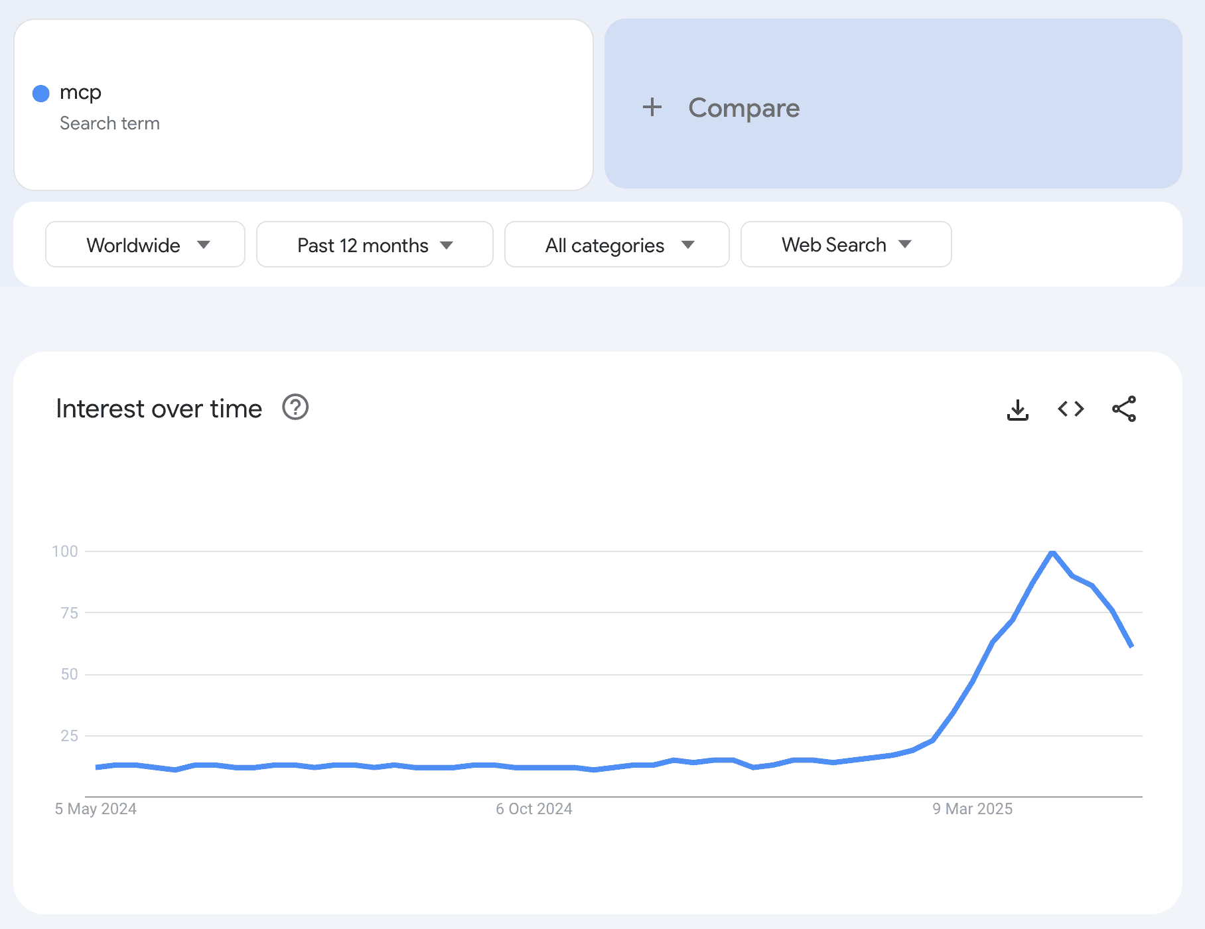Click the Compare text label
Image resolution: width=1205 pixels, height=929 pixels.
coord(743,107)
